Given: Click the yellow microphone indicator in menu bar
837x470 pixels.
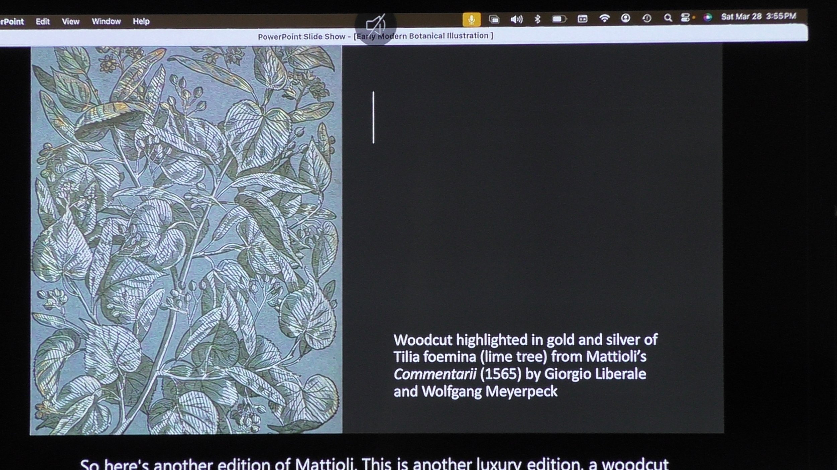Looking at the screenshot, I should 471,20.
